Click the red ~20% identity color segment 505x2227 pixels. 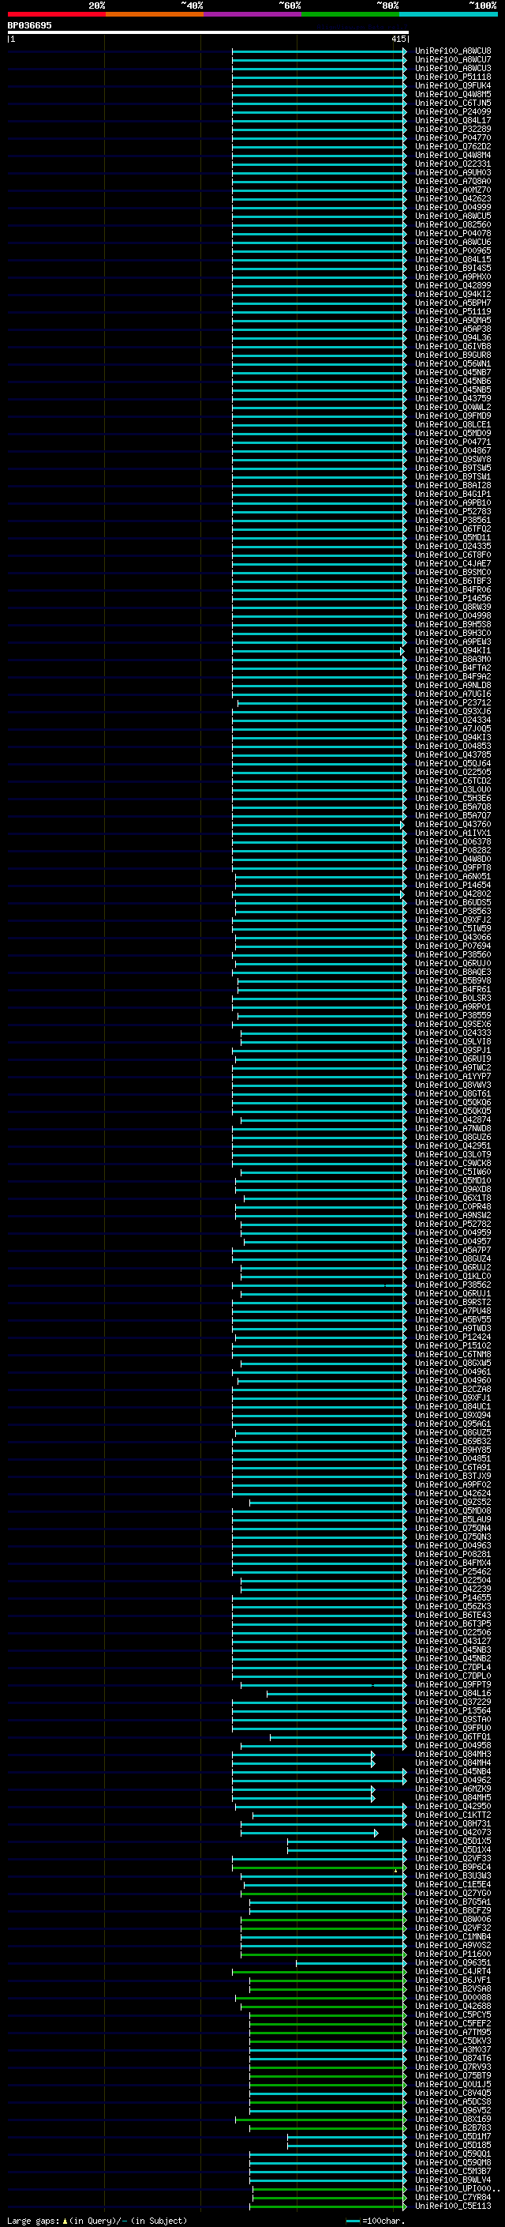pos(56,14)
